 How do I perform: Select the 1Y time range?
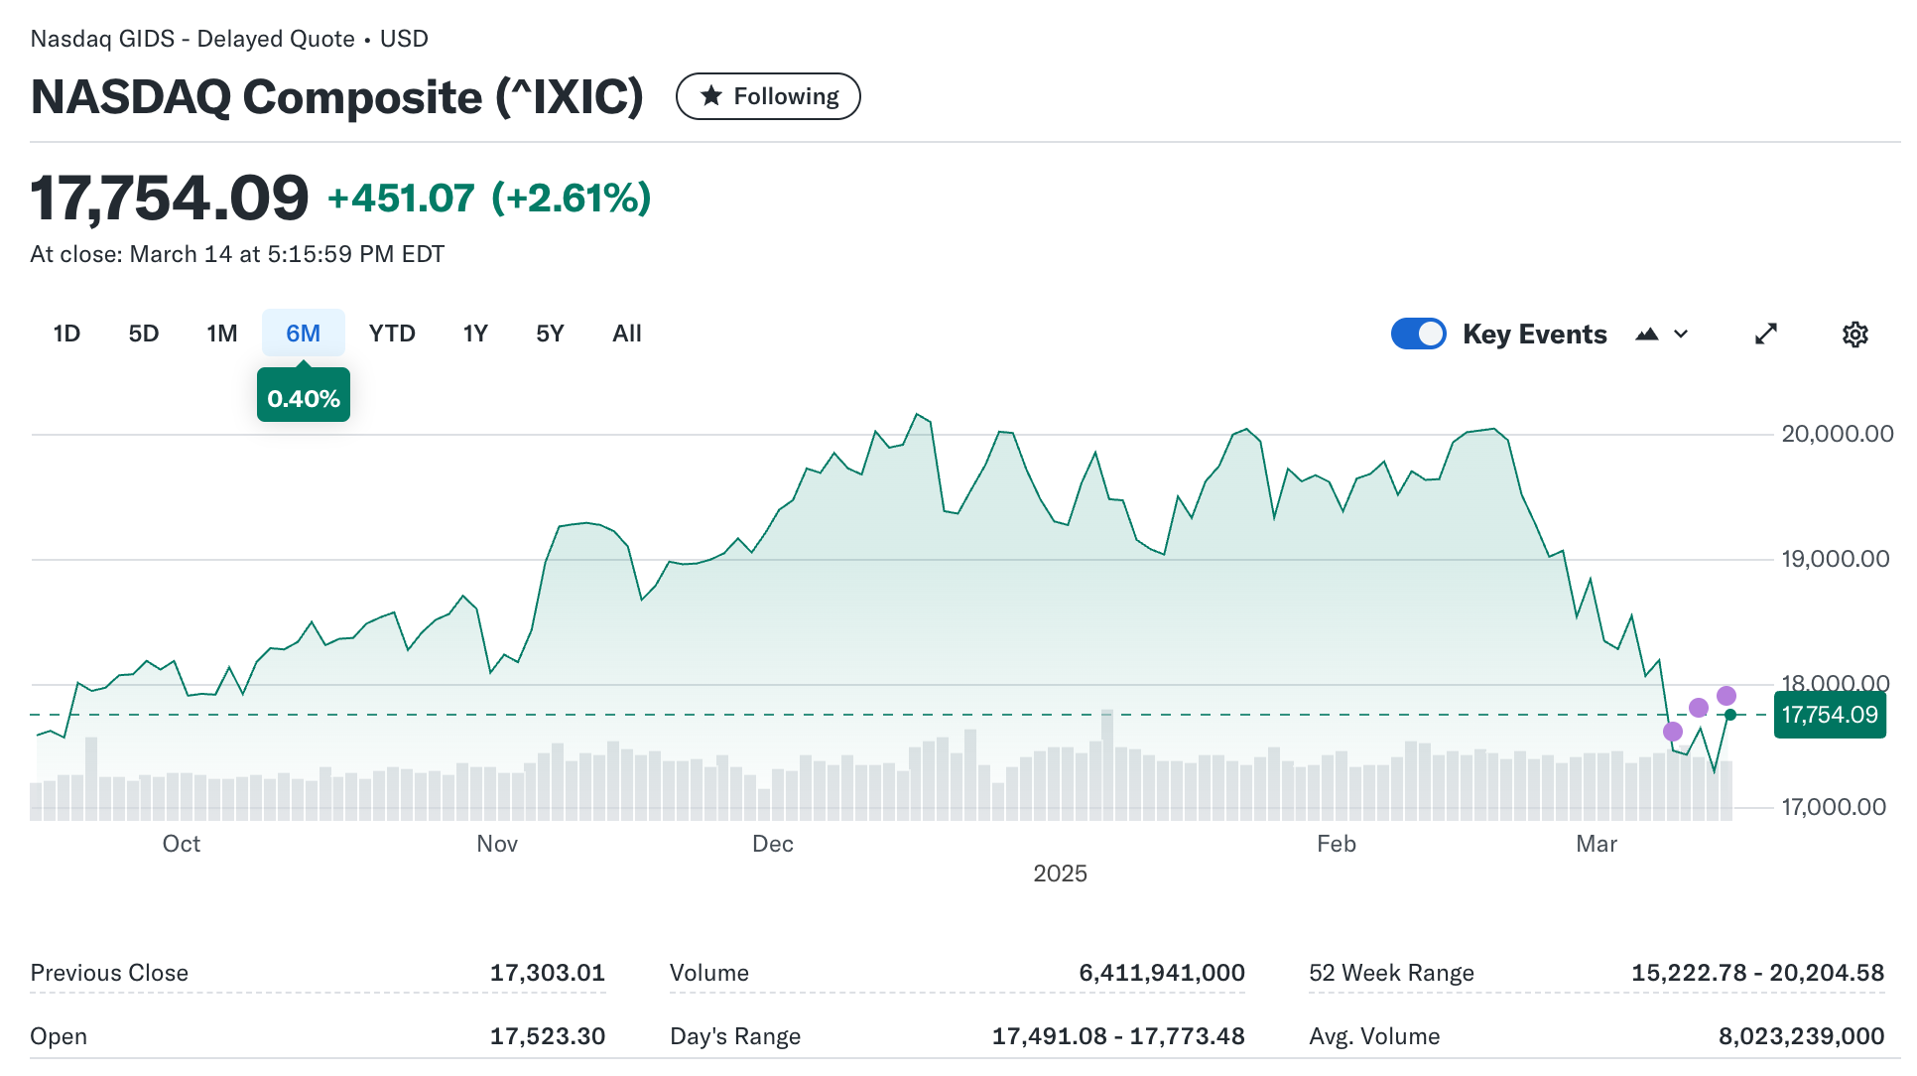pos(475,334)
